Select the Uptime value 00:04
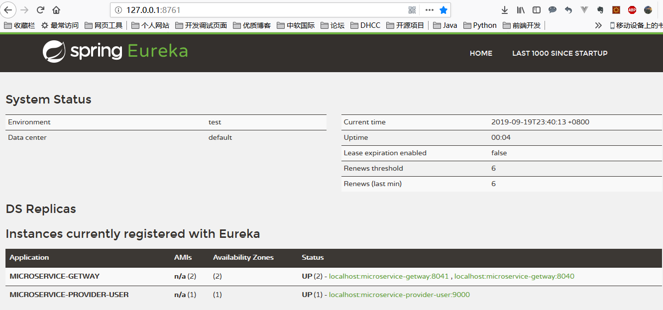 click(501, 137)
